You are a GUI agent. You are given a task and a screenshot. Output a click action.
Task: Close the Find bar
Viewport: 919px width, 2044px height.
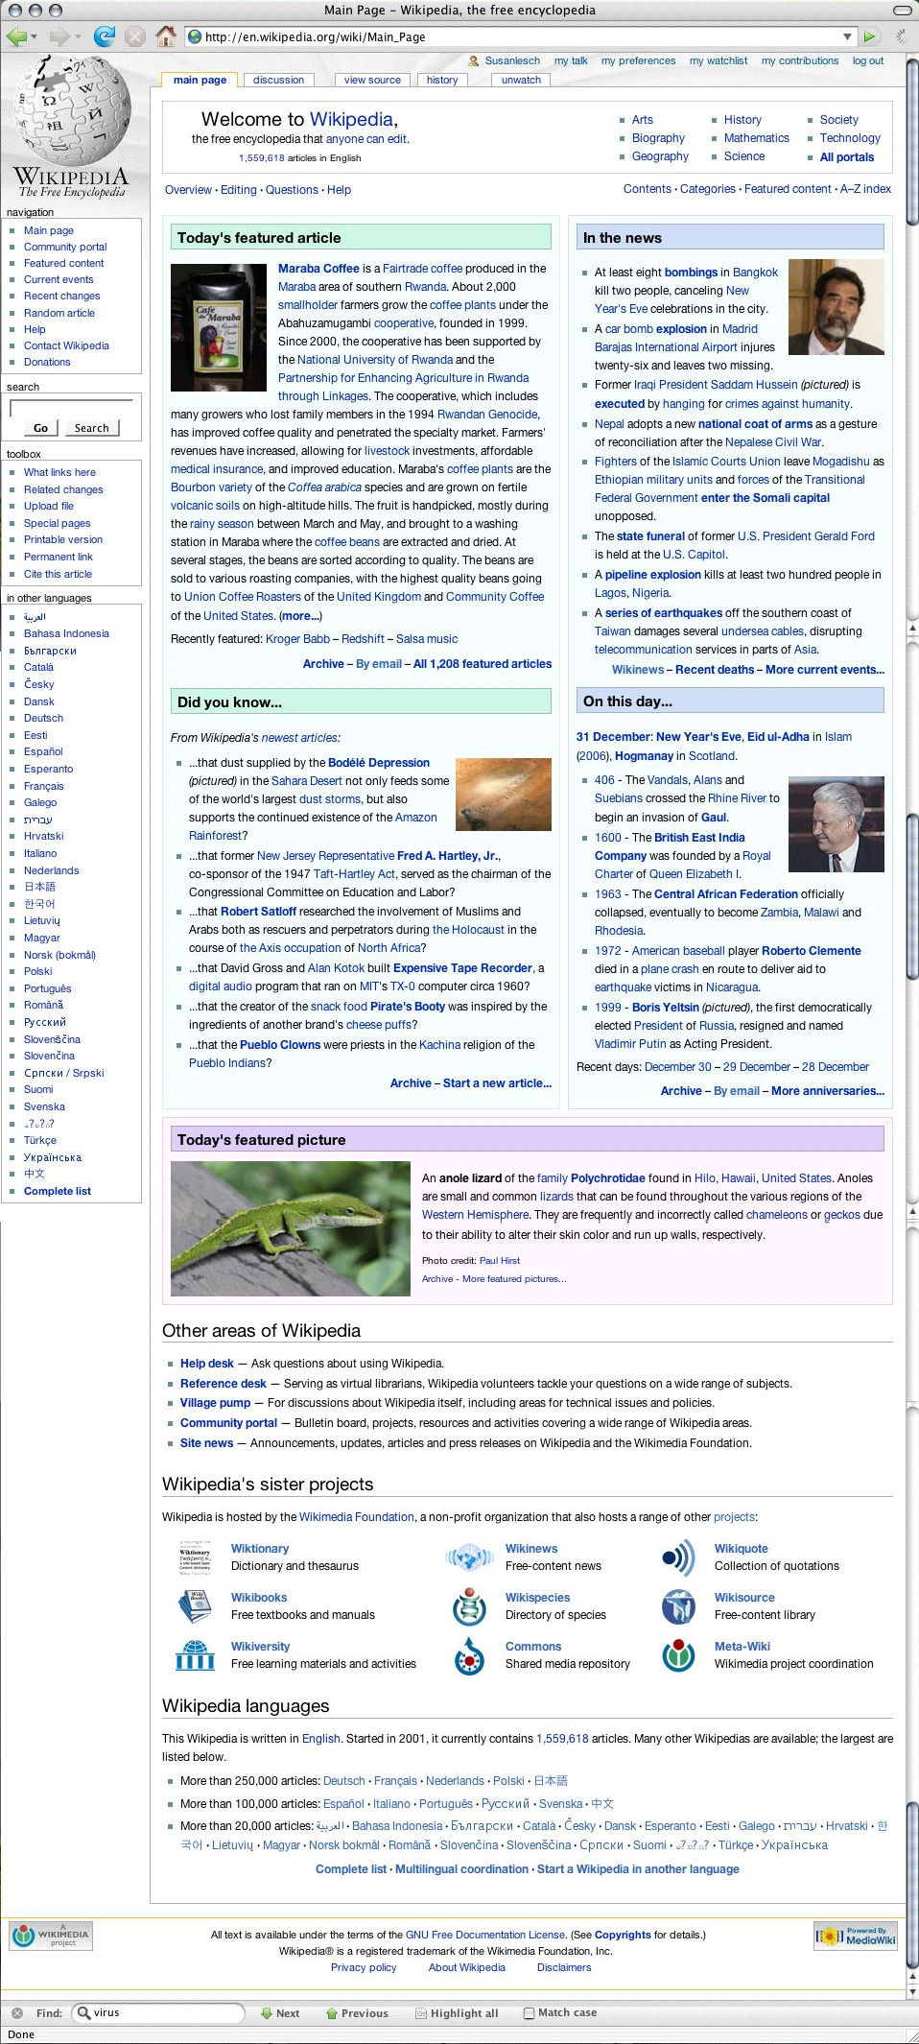16,2012
